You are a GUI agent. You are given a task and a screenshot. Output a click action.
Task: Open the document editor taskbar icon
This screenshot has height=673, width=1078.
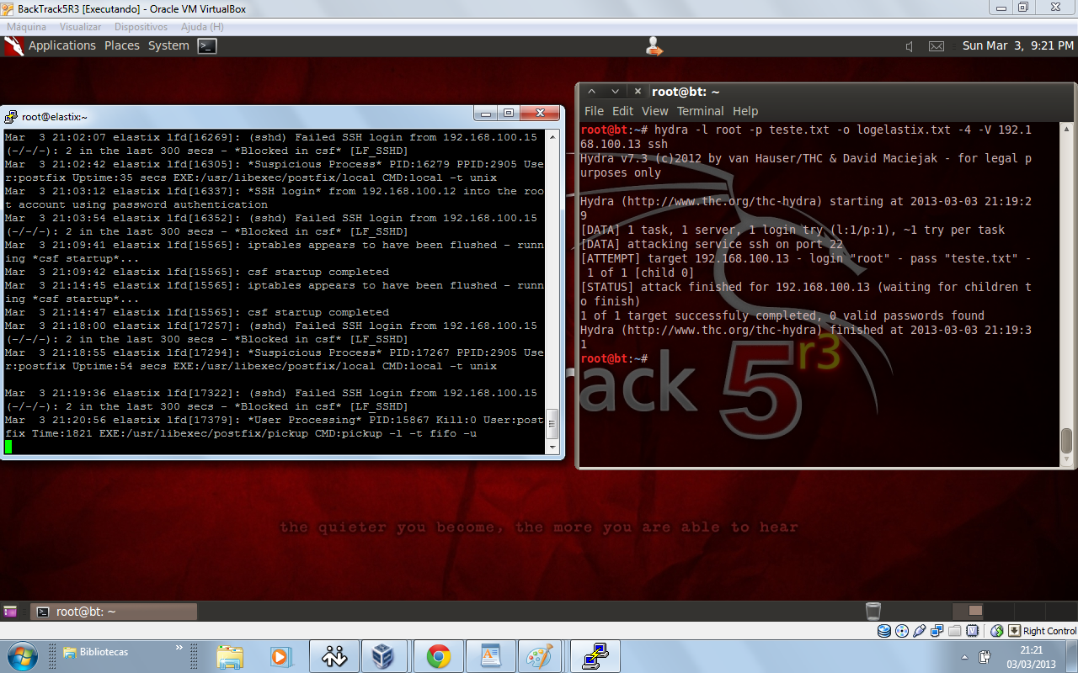490,656
